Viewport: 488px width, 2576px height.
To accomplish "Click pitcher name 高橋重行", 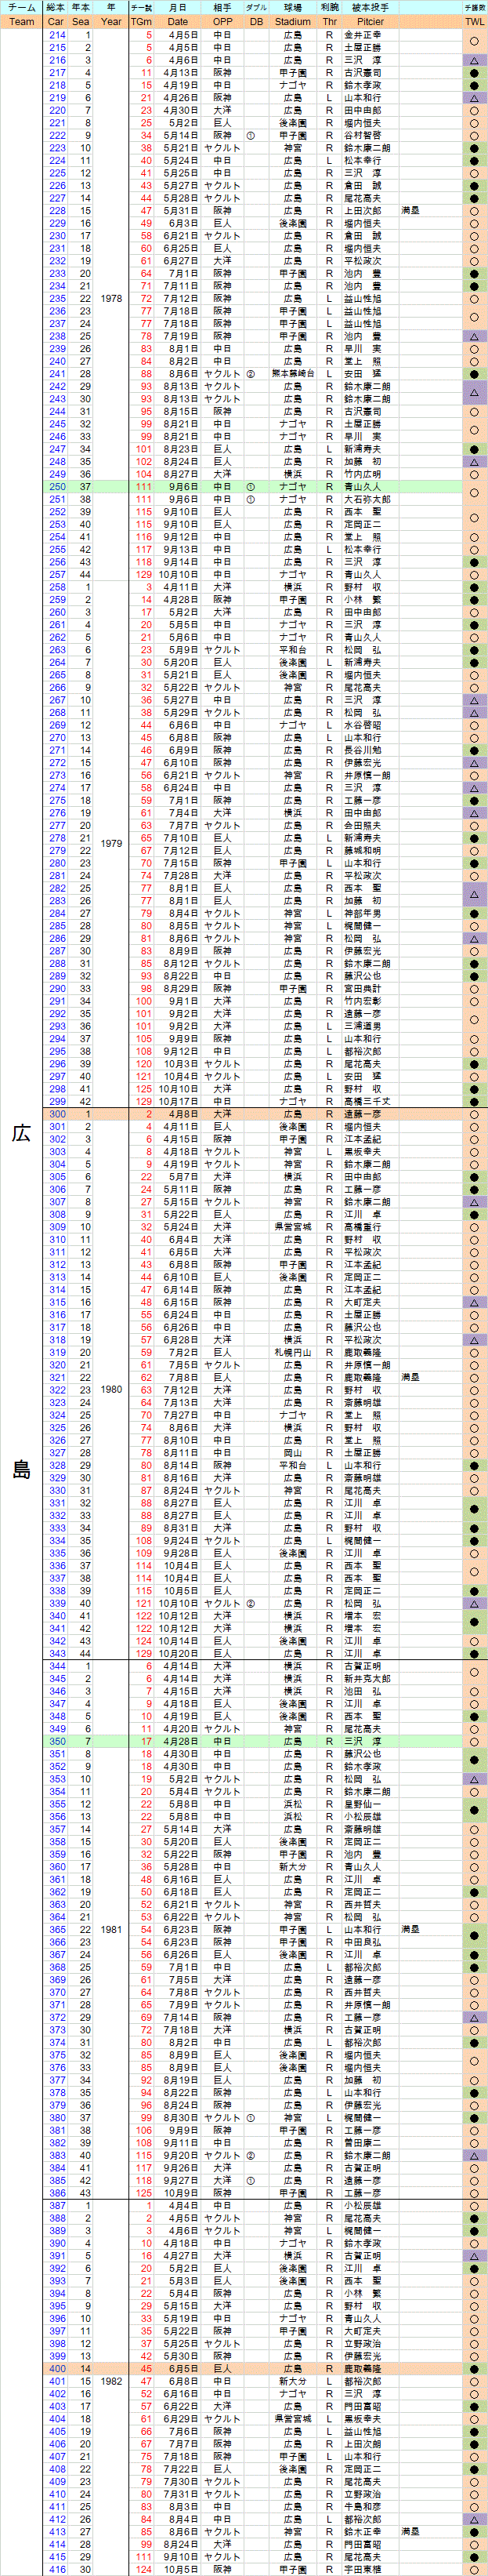I will [x=362, y=1227].
